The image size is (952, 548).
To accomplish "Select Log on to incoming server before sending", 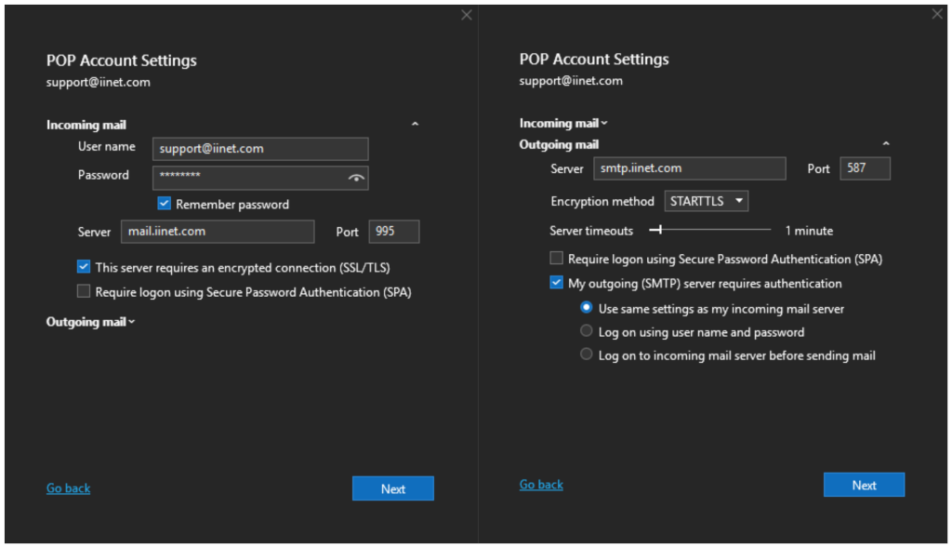I will coord(586,354).
